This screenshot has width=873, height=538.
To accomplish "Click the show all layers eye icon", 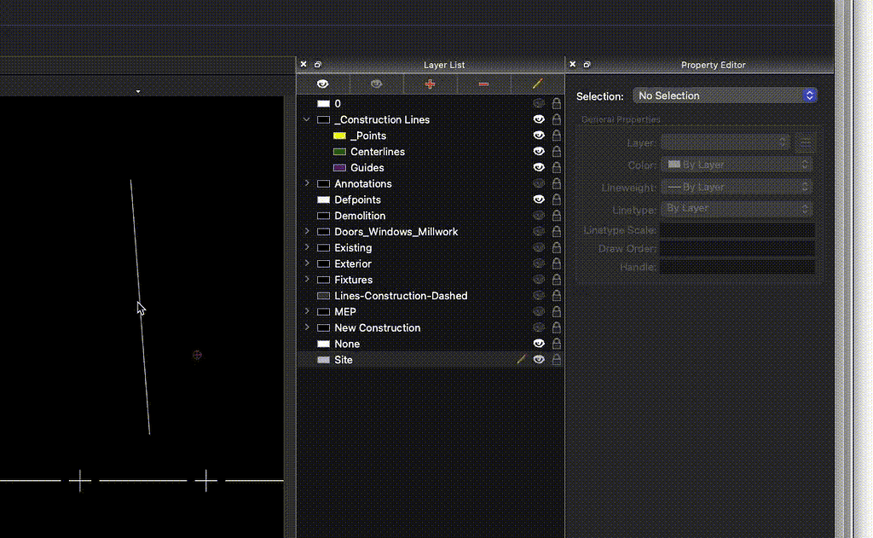I will click(322, 84).
